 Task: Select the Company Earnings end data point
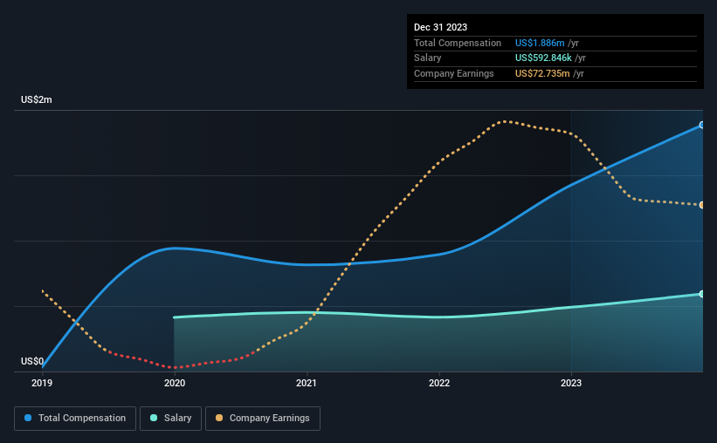[701, 205]
